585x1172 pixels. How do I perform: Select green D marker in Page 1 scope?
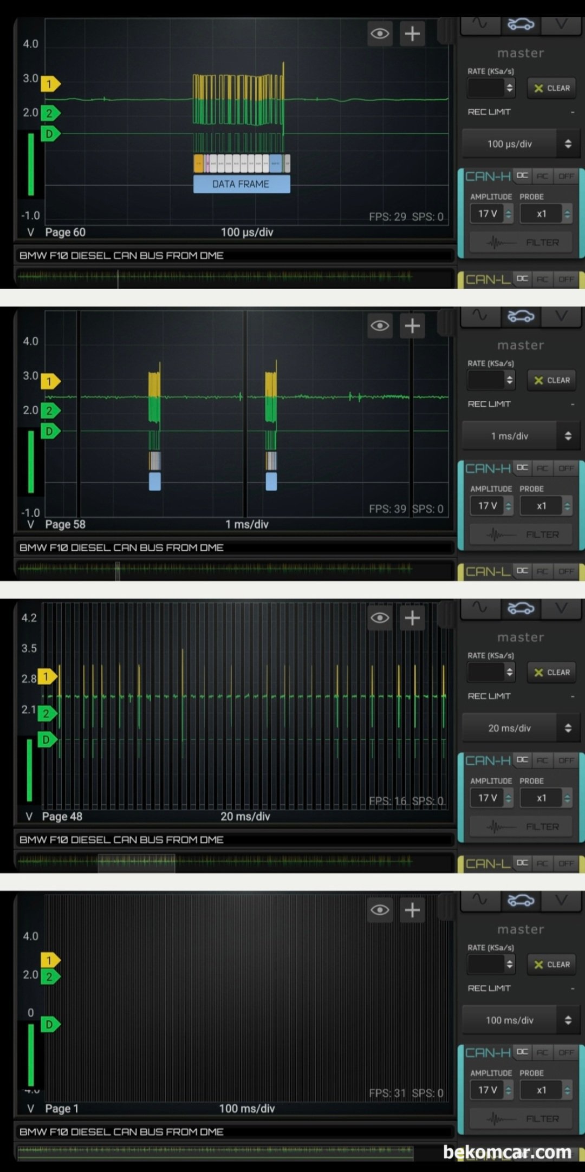50,1025
